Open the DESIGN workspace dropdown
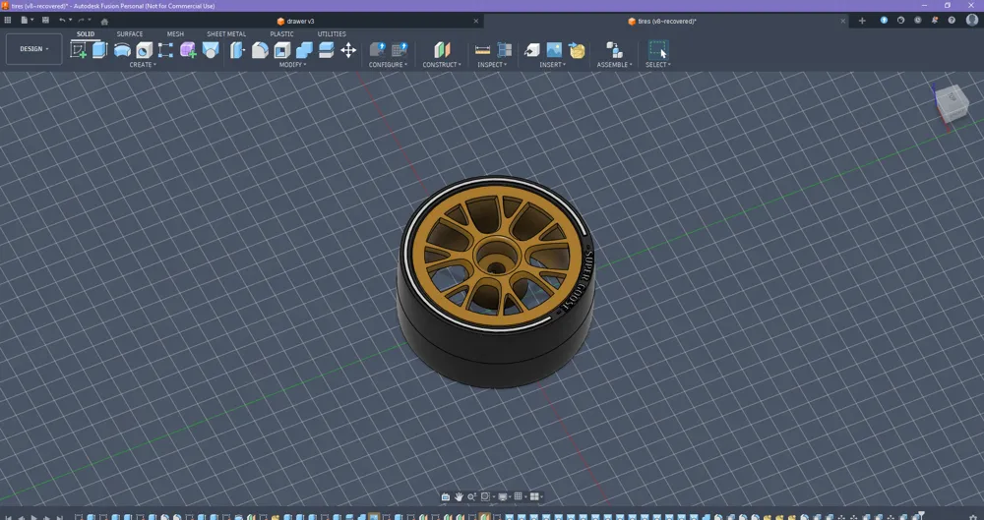The image size is (984, 520). point(33,49)
